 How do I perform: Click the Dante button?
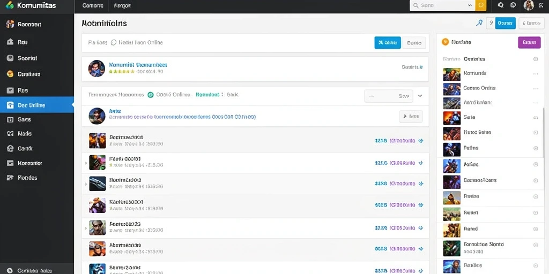pyautogui.click(x=414, y=43)
